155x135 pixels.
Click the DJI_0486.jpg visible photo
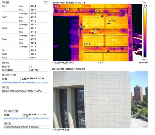100,100
